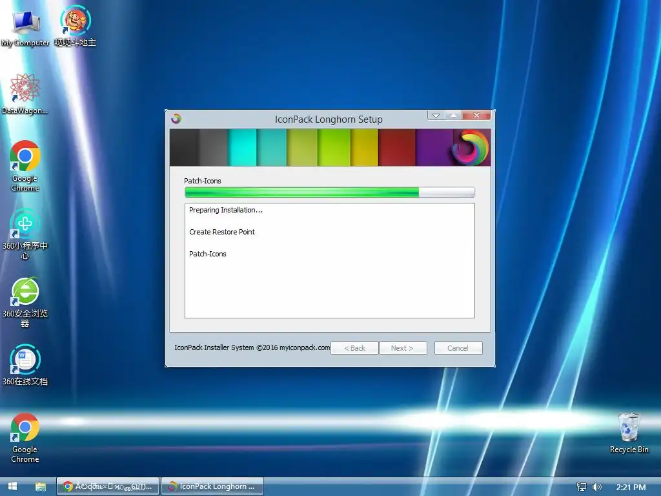Screen dimensions: 661x496
Task: Switch to the Chrome taskbar window
Action: 108,486
